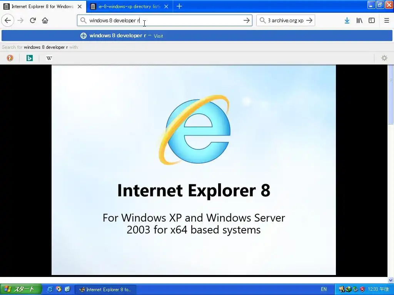
Task: Open search settings gear icon
Action: (384, 58)
